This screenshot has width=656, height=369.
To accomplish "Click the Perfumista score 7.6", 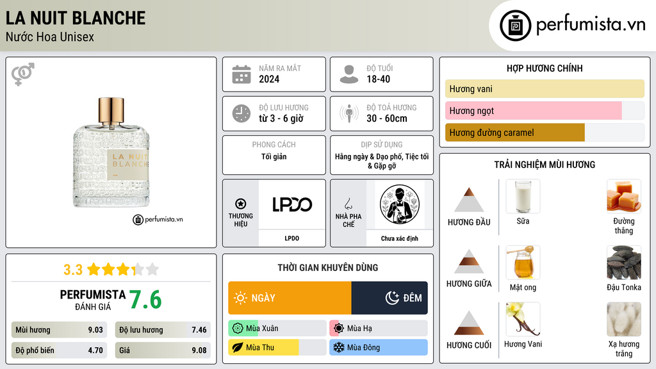I will pos(145,300).
